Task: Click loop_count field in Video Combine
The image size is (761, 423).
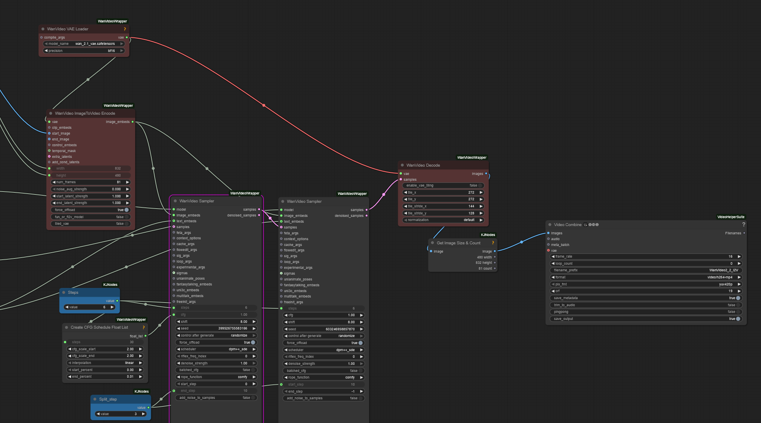Action: click(x=646, y=263)
